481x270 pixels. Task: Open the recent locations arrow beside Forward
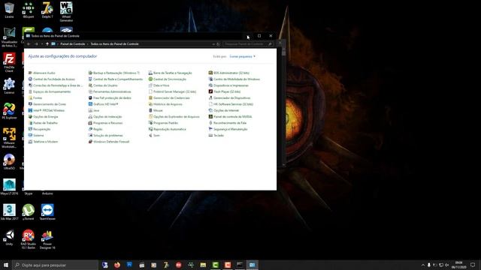[x=42, y=44]
